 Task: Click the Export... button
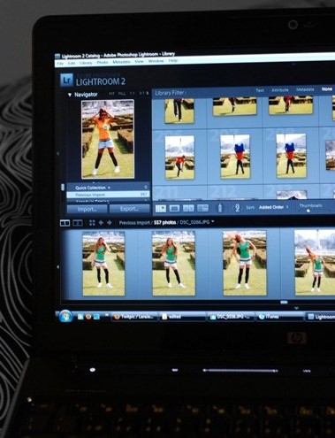pos(129,209)
